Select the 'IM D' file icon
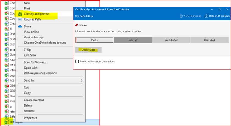 coord(7,65)
